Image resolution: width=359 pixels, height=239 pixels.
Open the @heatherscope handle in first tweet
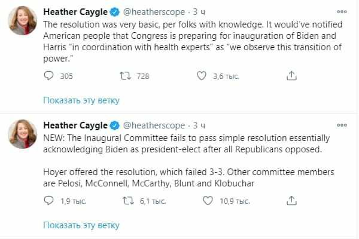coord(154,11)
